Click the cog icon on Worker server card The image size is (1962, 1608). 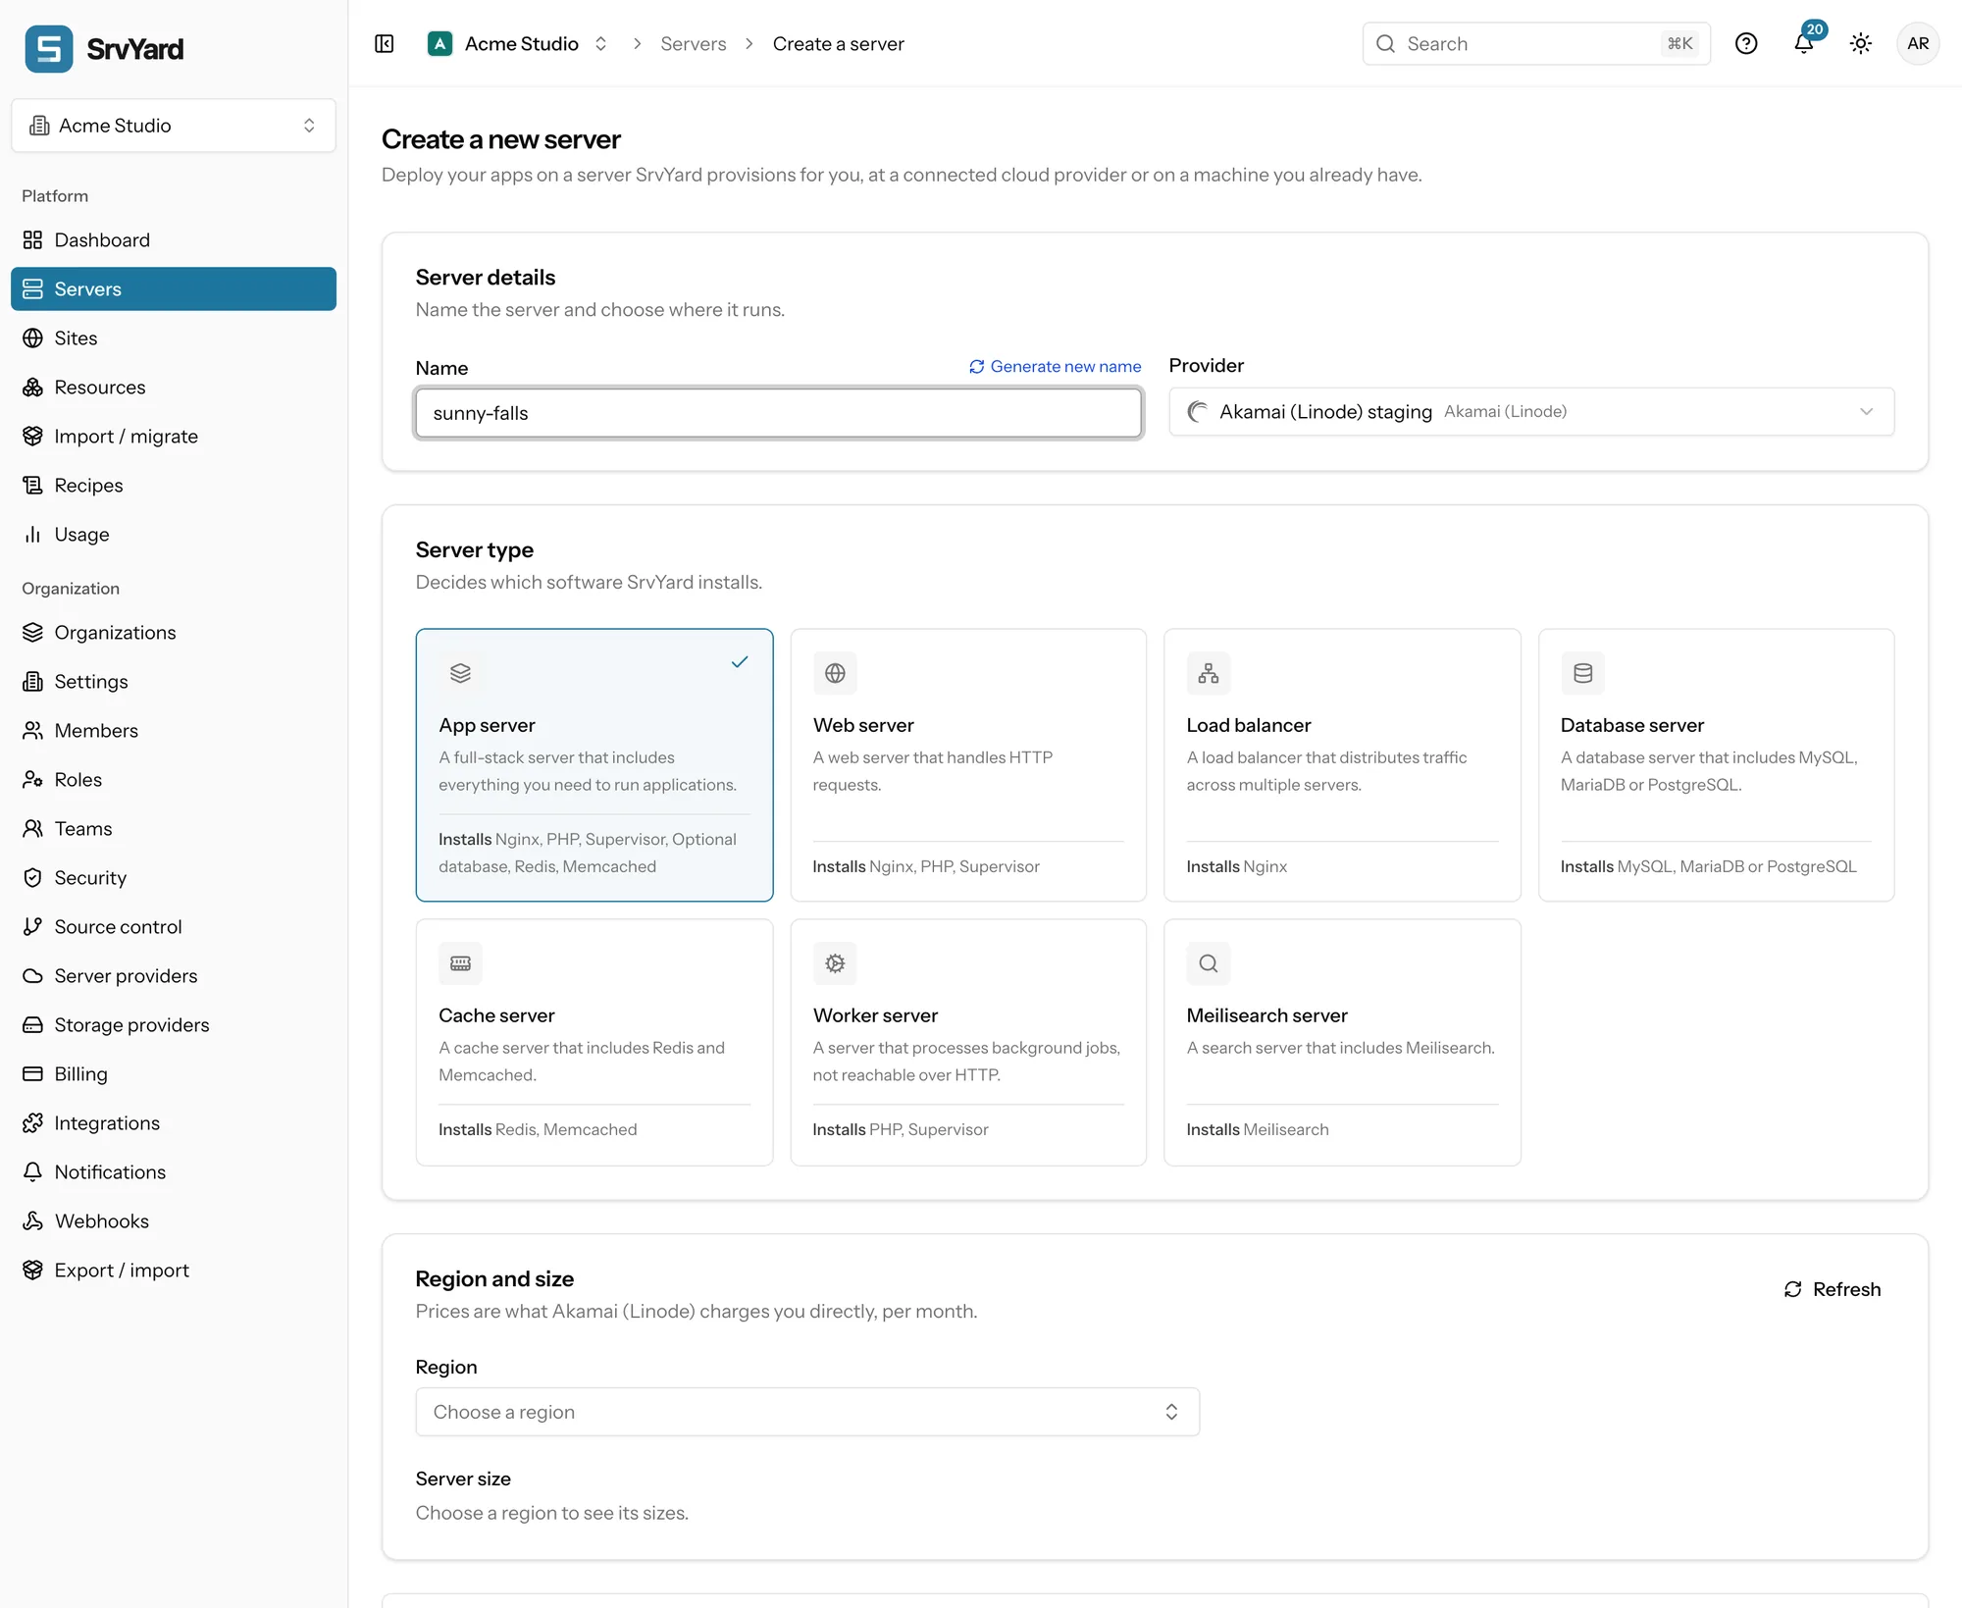835,963
